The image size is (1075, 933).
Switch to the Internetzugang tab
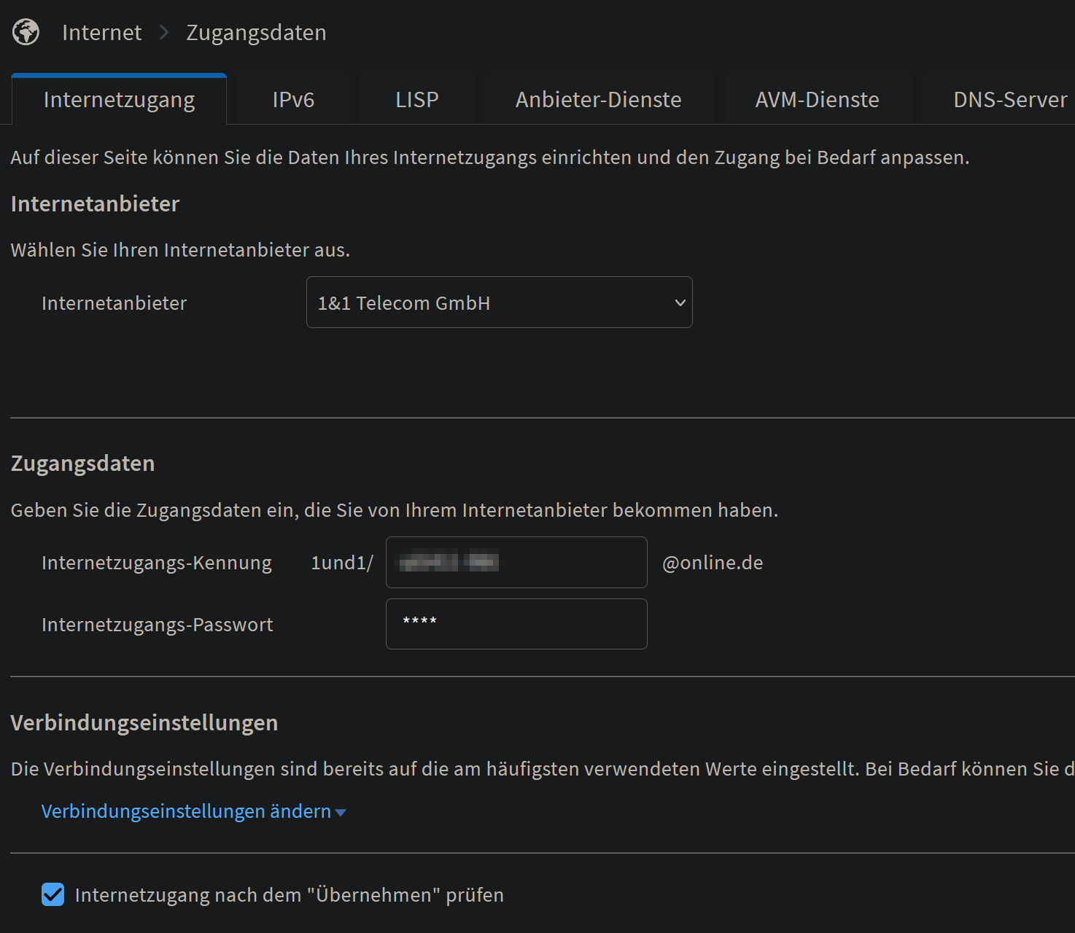(x=119, y=100)
